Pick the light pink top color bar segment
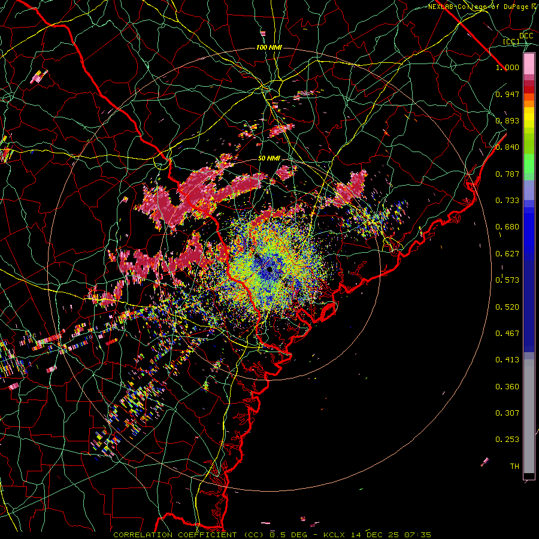Image resolution: width=539 pixels, height=539 pixels. pos(529,63)
